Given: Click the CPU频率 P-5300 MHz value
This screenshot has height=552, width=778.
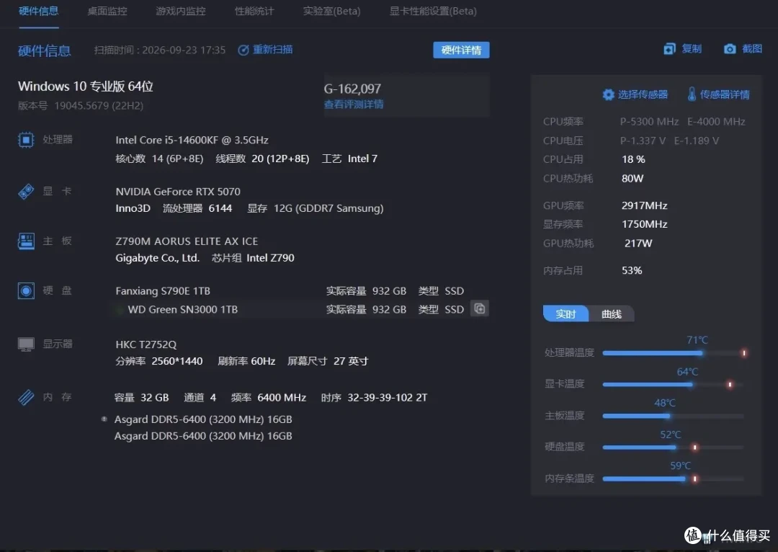Looking at the screenshot, I should (649, 122).
